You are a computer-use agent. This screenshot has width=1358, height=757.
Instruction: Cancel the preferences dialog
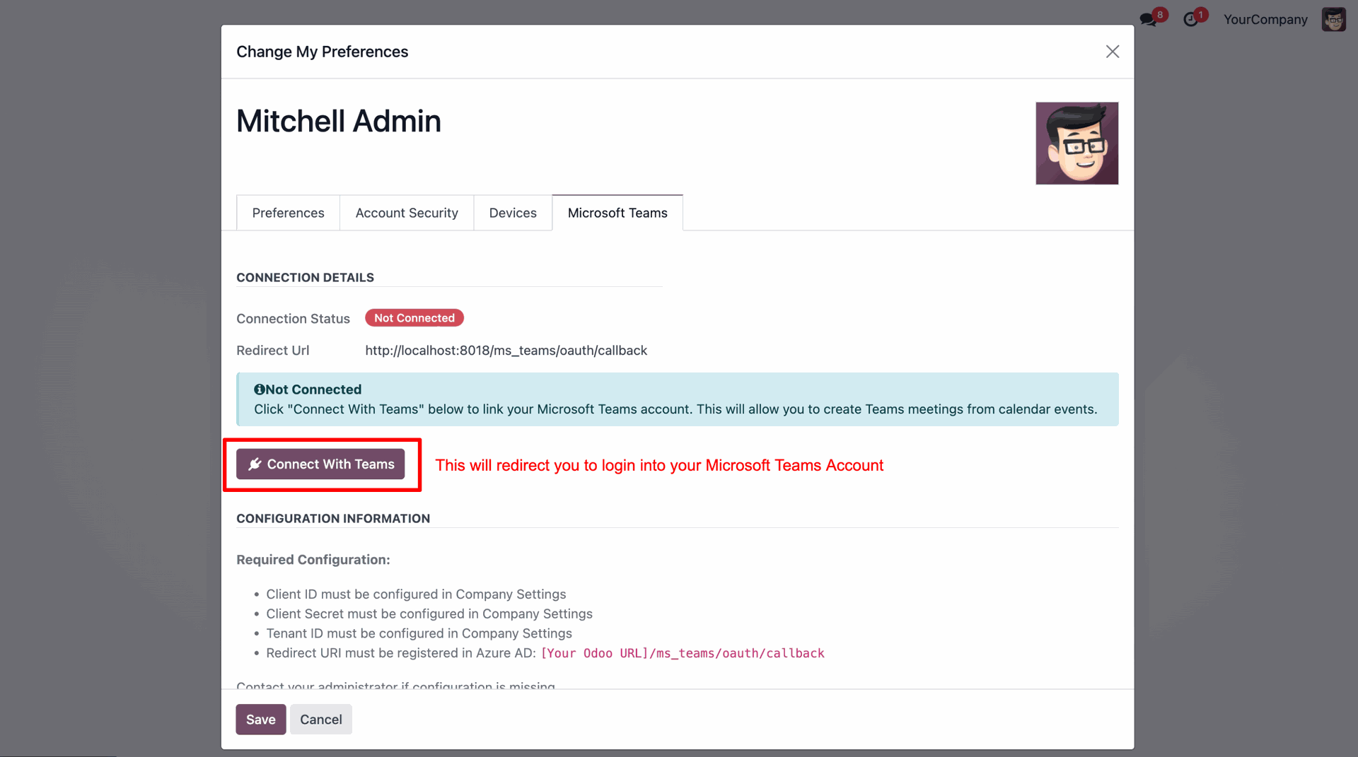coord(320,720)
